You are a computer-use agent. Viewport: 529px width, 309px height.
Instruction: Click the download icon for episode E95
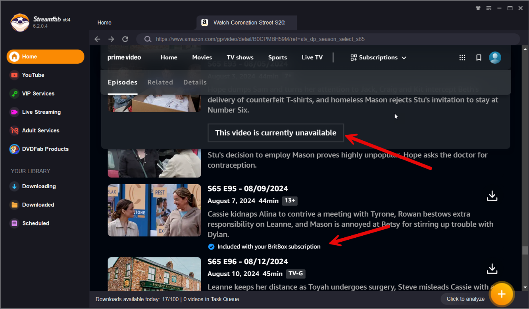(492, 196)
